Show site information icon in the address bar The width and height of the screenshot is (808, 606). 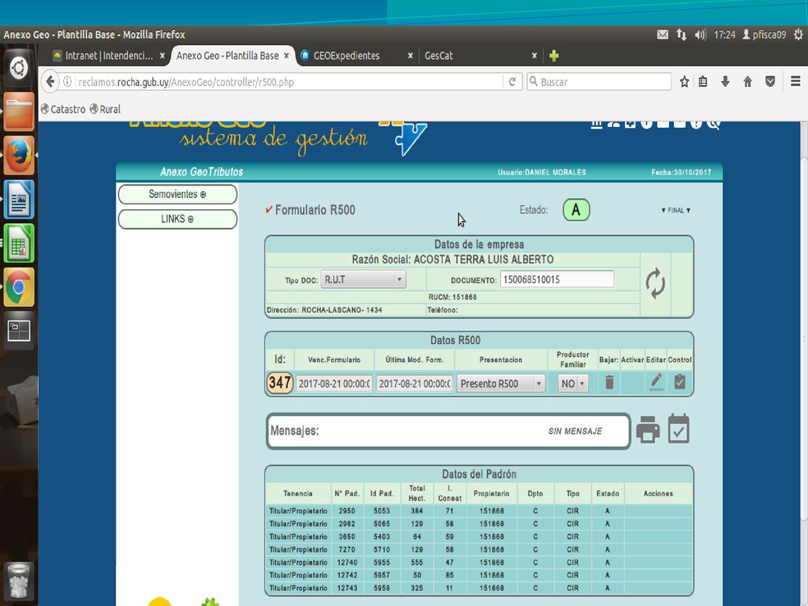(x=68, y=82)
